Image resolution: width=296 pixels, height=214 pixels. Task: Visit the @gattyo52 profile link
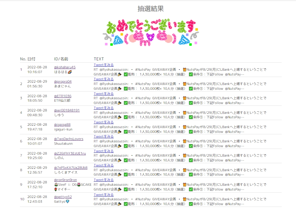pyautogui.click(x=63, y=197)
